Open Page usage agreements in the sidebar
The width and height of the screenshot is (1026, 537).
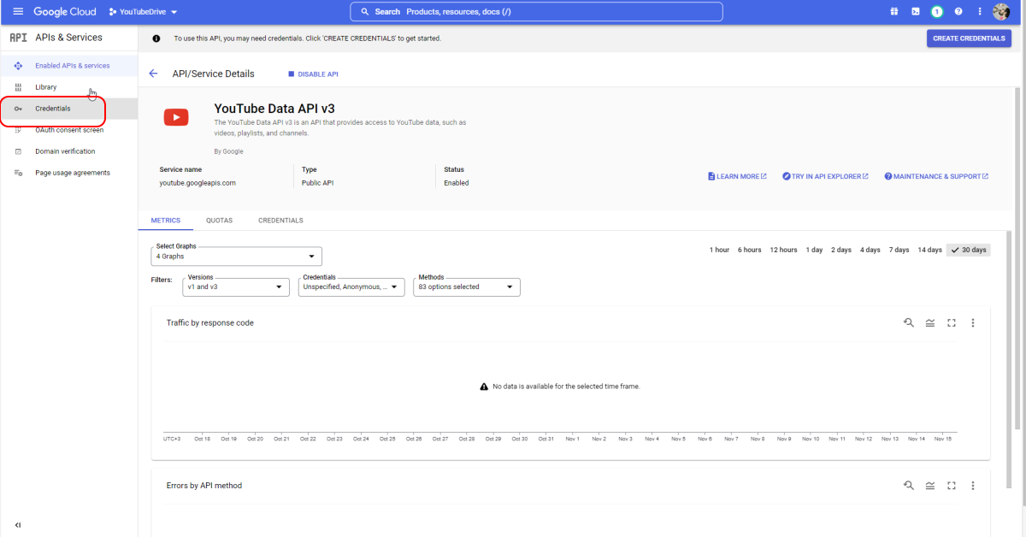click(x=68, y=173)
